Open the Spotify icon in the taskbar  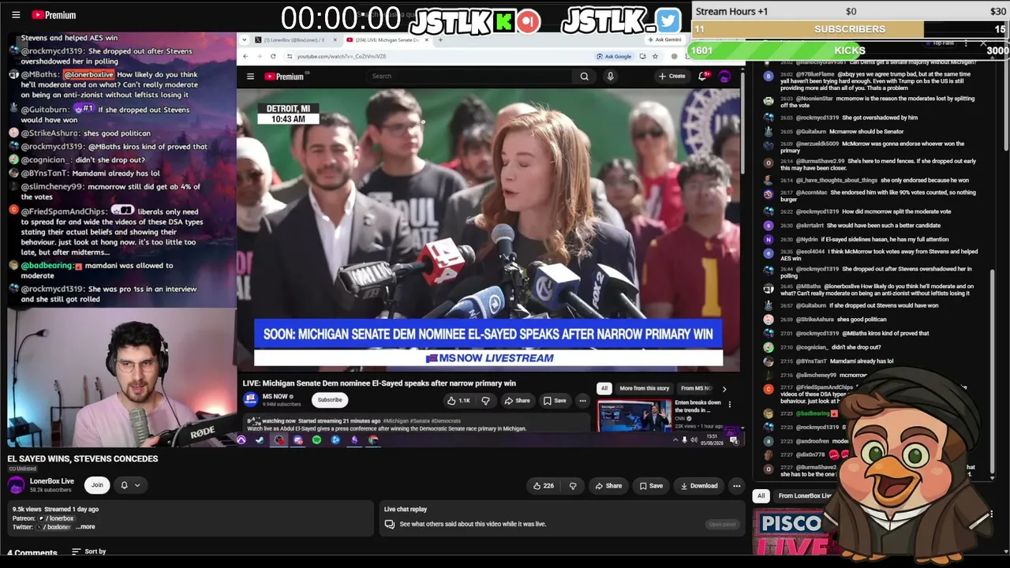[316, 440]
